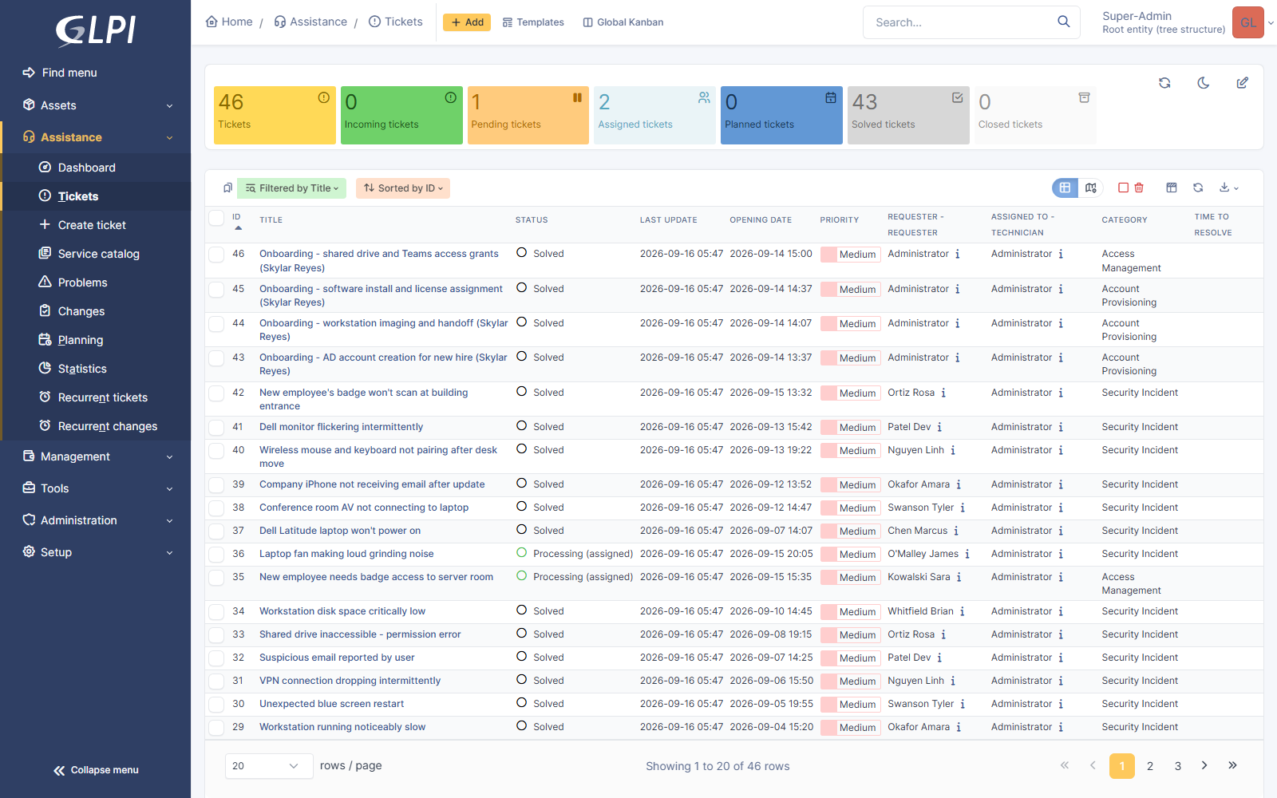
Task: Click the green Incoming tickets card
Action: pyautogui.click(x=401, y=115)
